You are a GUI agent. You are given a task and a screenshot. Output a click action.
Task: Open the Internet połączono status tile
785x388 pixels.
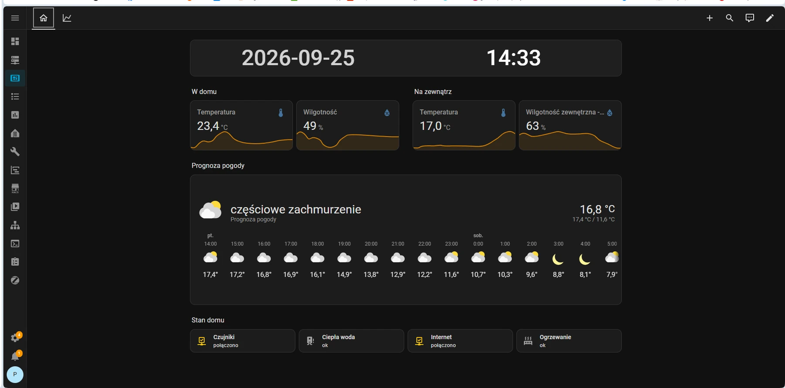(x=460, y=341)
